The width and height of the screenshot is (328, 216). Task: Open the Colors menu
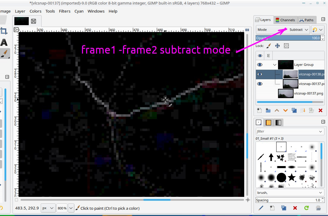point(35,11)
